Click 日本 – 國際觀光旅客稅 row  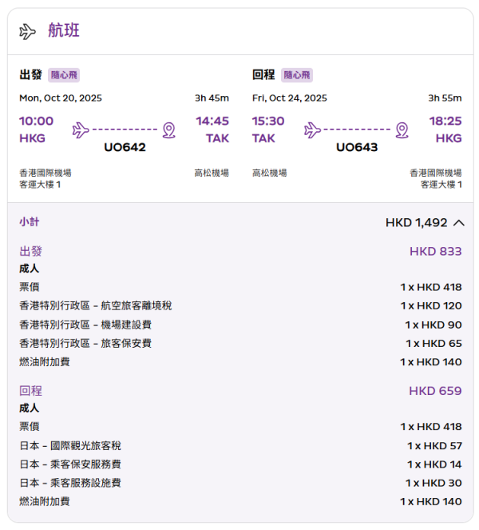pos(240,446)
